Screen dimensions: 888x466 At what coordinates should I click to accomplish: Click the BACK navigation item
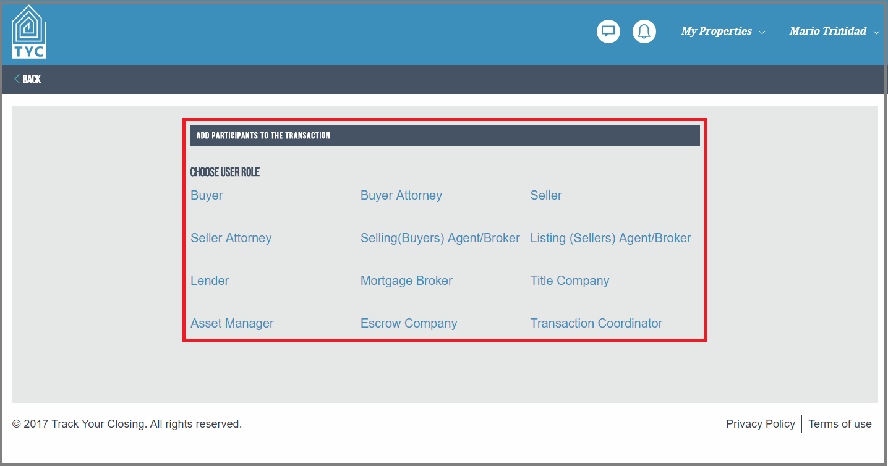31,79
